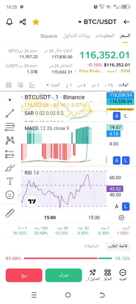Select the text T tool
This screenshot has width=136, height=304.
point(10,181)
